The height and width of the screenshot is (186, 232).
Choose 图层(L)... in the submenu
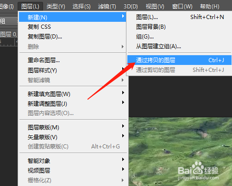click(179, 17)
